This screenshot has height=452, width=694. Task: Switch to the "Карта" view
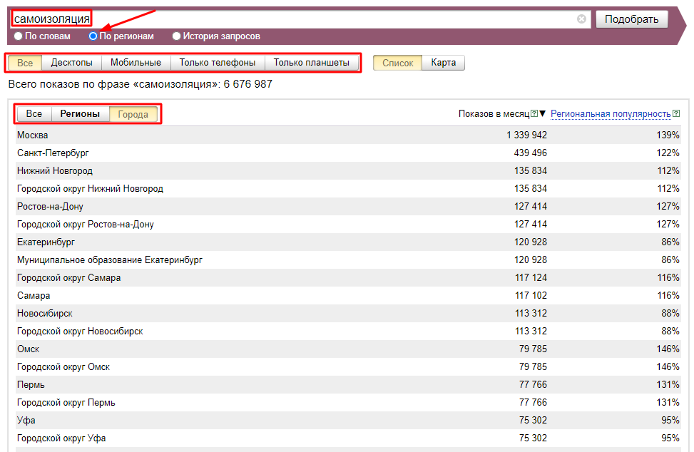click(x=443, y=63)
